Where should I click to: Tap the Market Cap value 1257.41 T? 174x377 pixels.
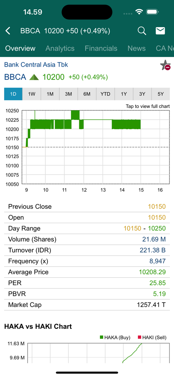[x=151, y=305]
